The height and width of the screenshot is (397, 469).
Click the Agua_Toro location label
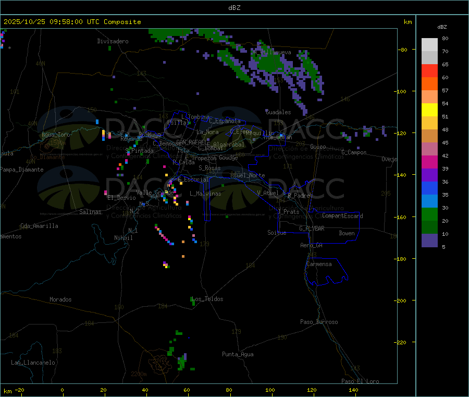pyautogui.click(x=56, y=135)
